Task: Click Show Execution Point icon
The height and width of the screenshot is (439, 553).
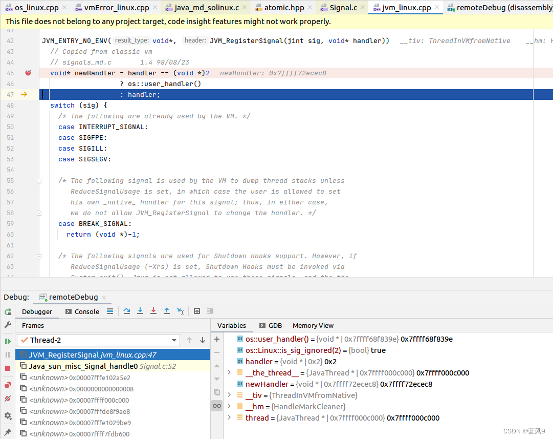Action: [x=110, y=311]
